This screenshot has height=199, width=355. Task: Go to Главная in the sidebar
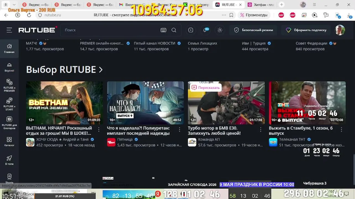click(x=9, y=48)
